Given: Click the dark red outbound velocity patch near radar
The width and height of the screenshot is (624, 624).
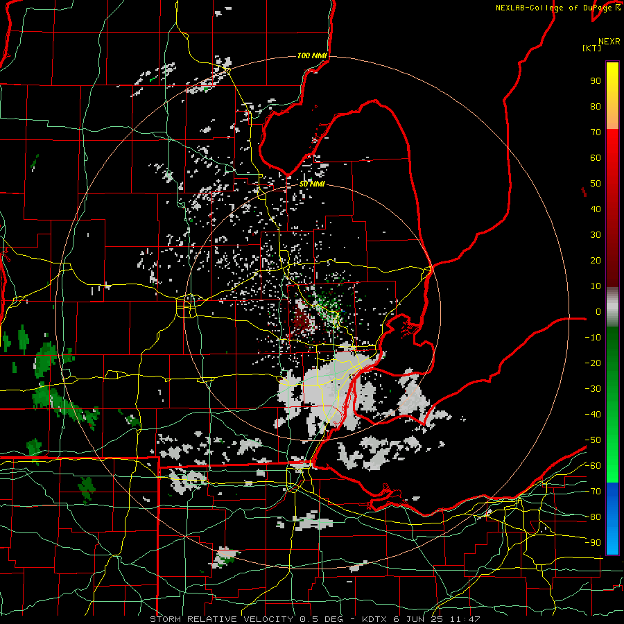Looking at the screenshot, I should 302,320.
